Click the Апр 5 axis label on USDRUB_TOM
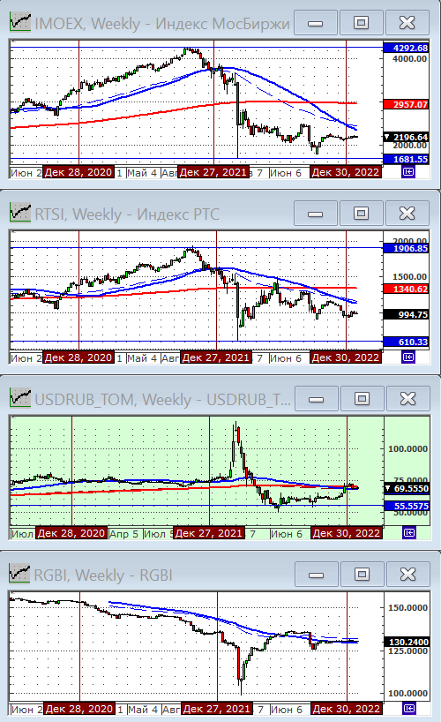This screenshot has width=441, height=722. pos(124,534)
